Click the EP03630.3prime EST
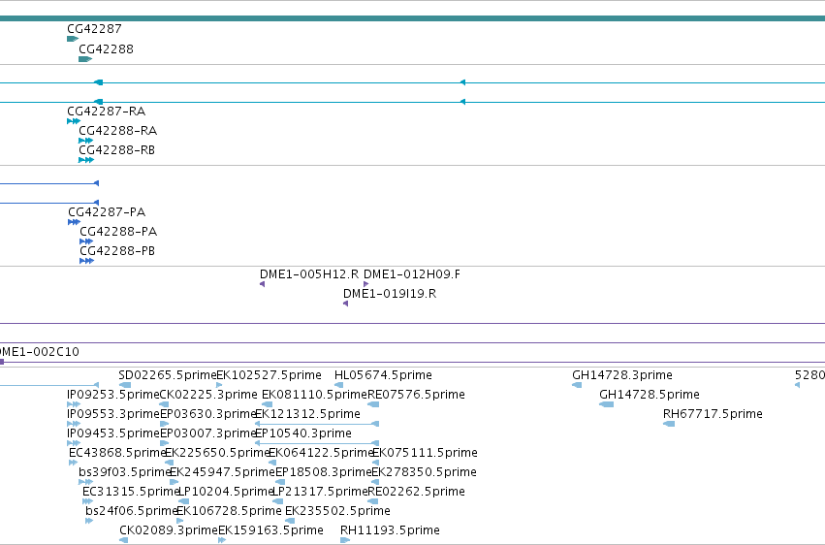825x545 pixels. coord(207,414)
